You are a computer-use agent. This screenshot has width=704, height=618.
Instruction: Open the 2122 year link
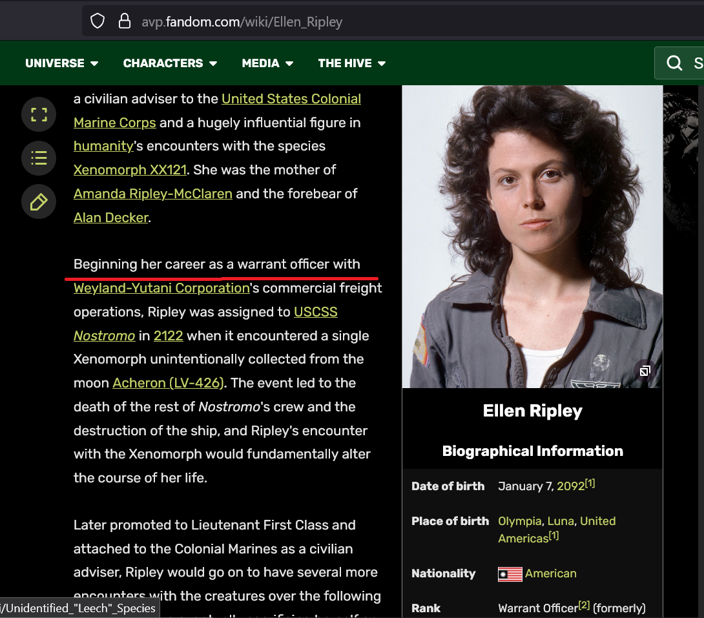coord(169,336)
